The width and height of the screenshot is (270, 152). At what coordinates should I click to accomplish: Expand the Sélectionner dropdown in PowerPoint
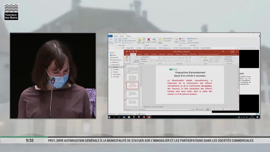point(229,61)
